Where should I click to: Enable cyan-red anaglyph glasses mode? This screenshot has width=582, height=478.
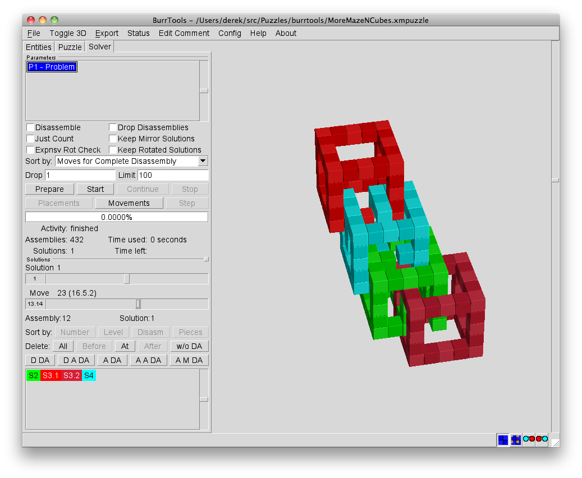[x=528, y=439]
